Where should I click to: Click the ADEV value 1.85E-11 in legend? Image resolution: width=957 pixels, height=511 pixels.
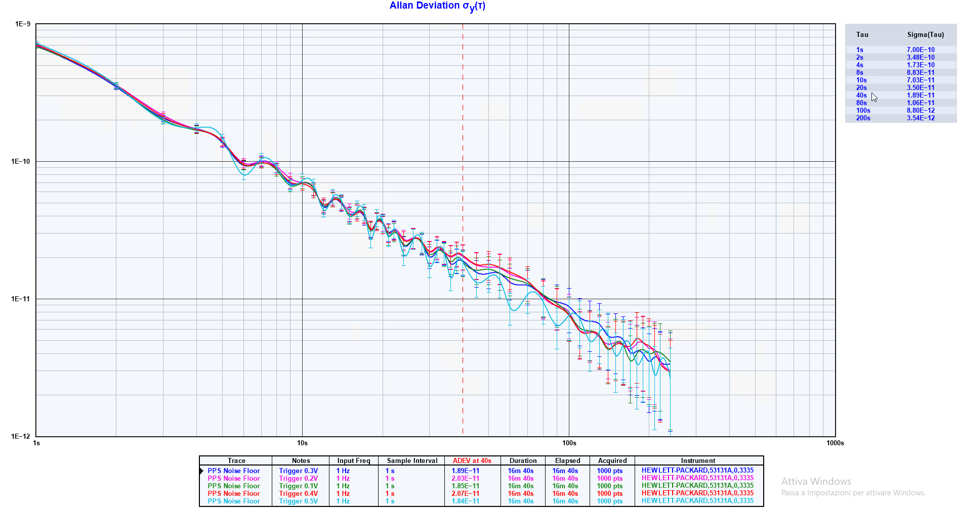coord(466,486)
